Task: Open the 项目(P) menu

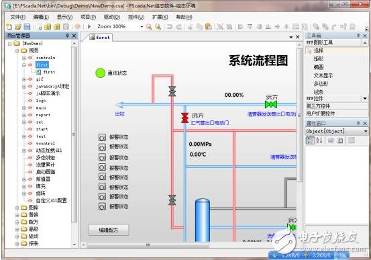Action: (88, 17)
